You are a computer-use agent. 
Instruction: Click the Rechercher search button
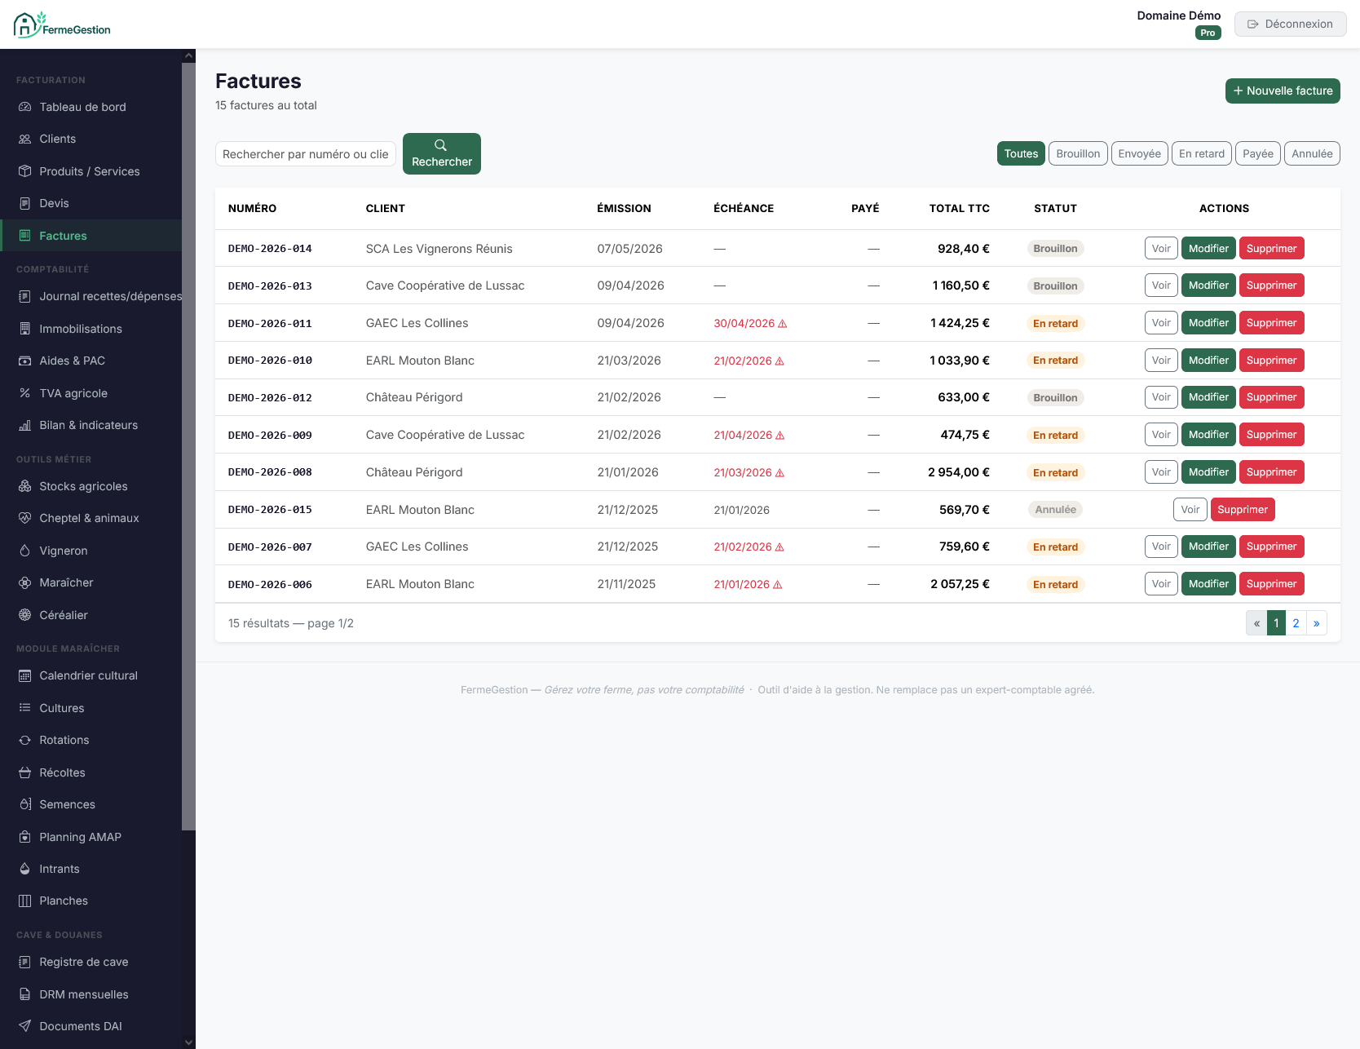coord(442,153)
